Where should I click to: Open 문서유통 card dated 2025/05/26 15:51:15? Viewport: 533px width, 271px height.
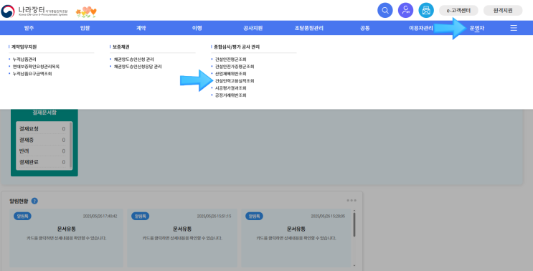[182, 238]
